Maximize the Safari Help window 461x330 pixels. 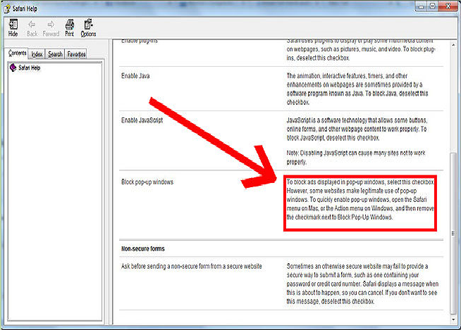[x=433, y=6]
